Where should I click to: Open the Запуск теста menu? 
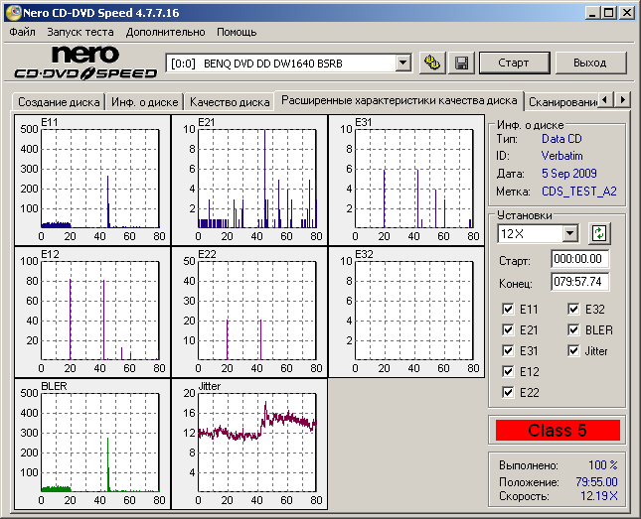[x=80, y=32]
